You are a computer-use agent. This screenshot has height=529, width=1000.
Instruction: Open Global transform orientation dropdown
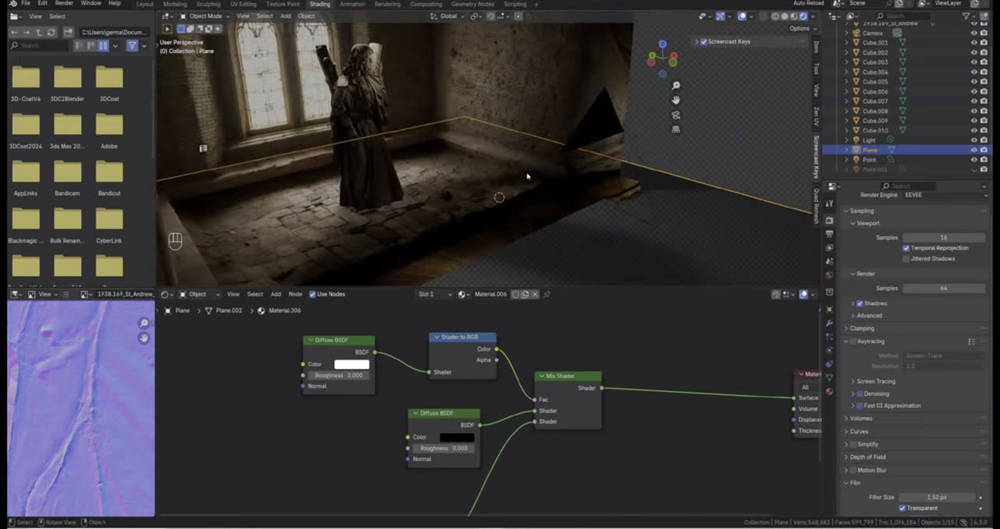448,16
